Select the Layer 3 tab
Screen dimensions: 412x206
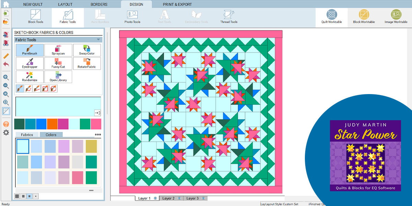195,198
